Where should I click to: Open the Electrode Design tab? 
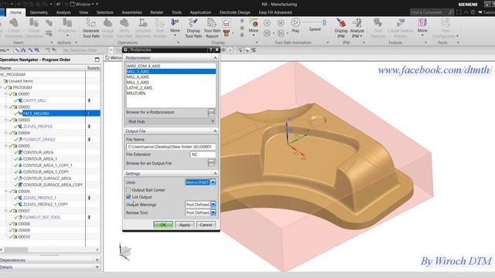pos(234,12)
